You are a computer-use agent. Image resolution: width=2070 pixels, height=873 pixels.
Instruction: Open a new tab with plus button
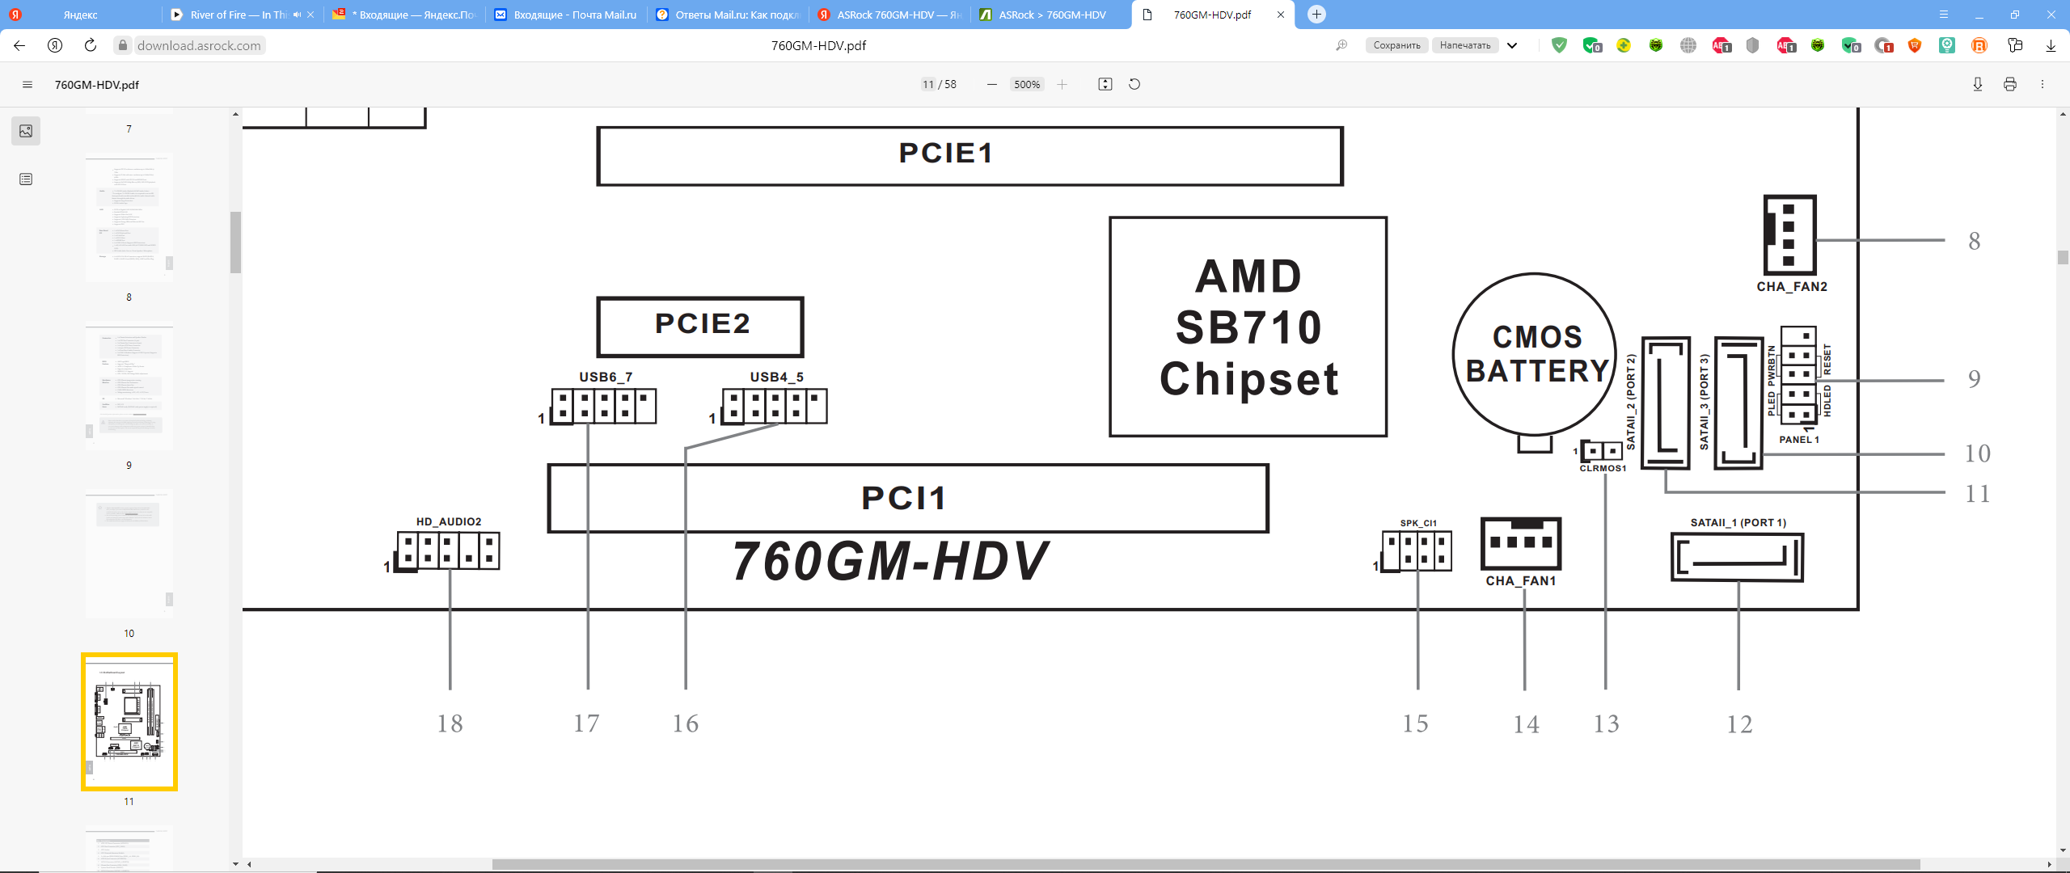1316,15
